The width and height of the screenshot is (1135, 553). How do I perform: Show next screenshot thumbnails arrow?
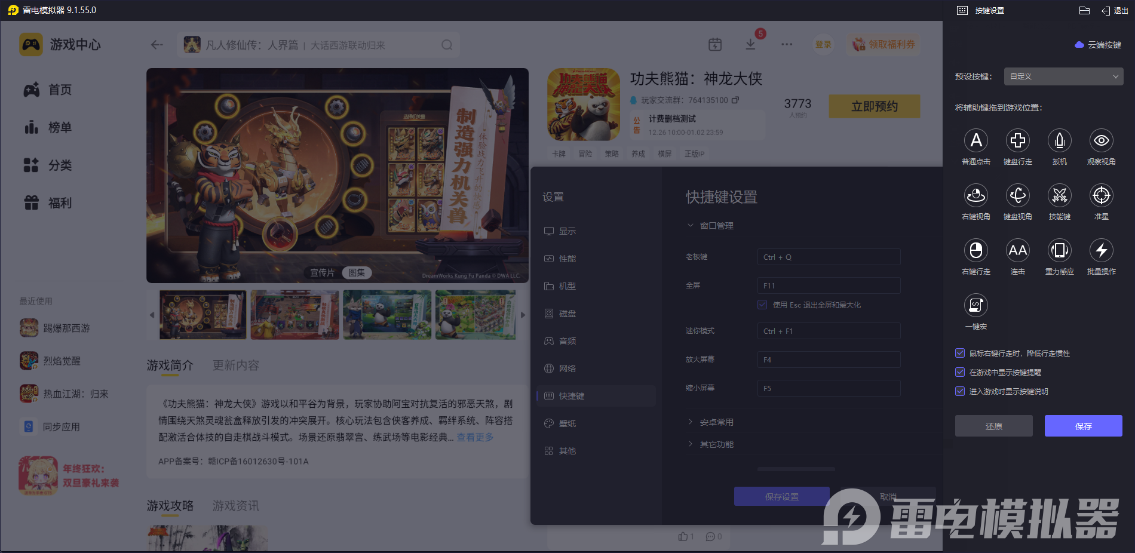point(523,315)
